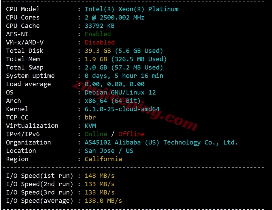This screenshot has width=272, height=210.
Task: Select the 'VM-x/AMD-V' label
Action: click(x=24, y=43)
